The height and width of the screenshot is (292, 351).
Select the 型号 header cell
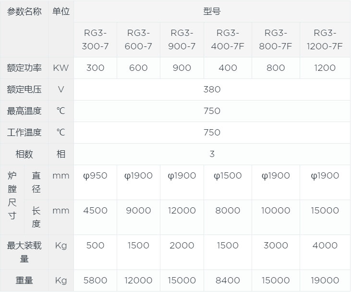pos(212,11)
